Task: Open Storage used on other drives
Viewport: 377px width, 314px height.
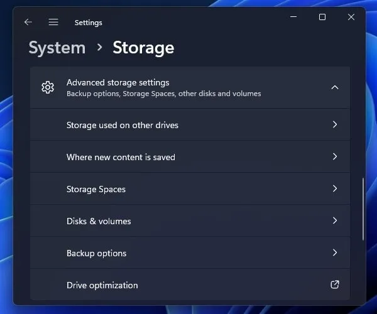Action: coord(190,125)
